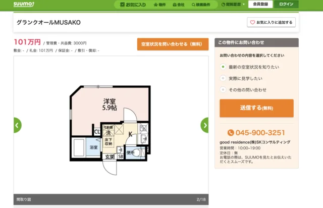323x208 pixels.
Task: Open 検索条件 search conditions menu item
Action: [x=201, y=5]
